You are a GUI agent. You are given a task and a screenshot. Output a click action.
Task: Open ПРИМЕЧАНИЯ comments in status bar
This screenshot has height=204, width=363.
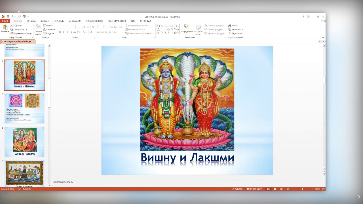coord(254,189)
